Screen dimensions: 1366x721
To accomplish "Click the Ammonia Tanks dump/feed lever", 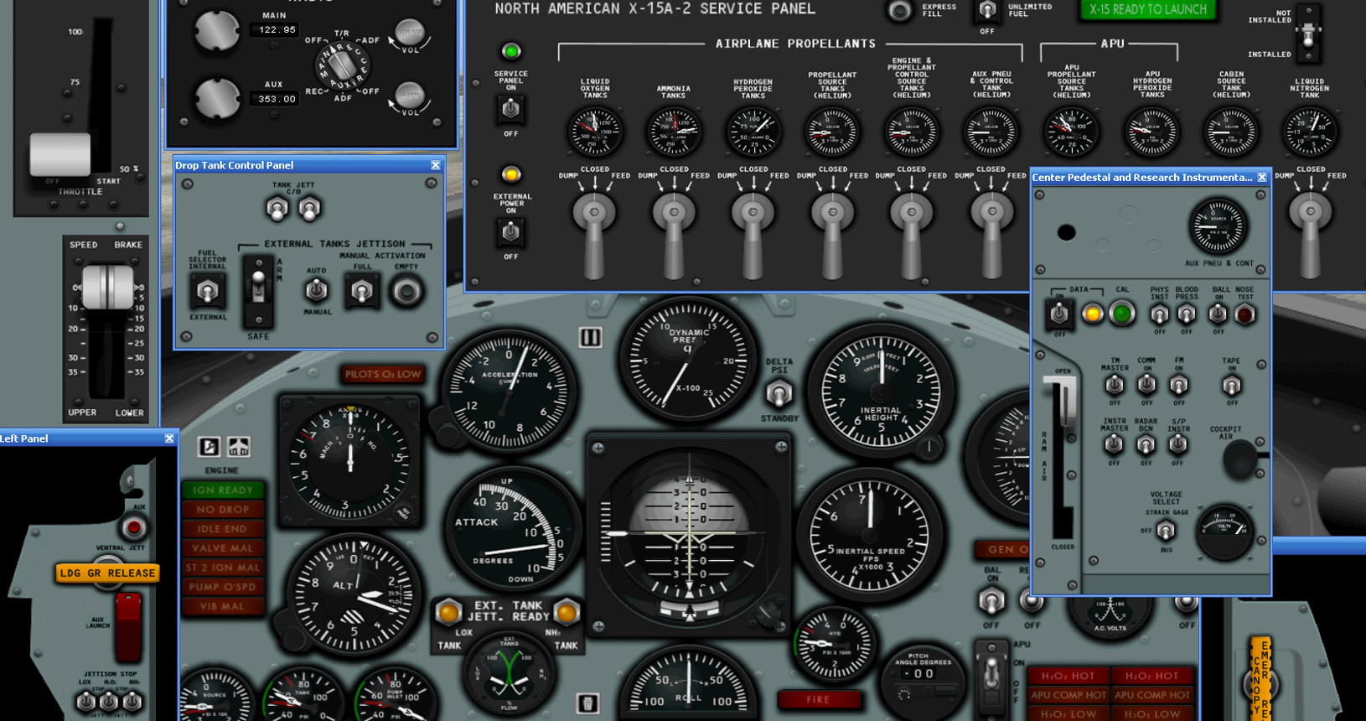I will (x=674, y=235).
